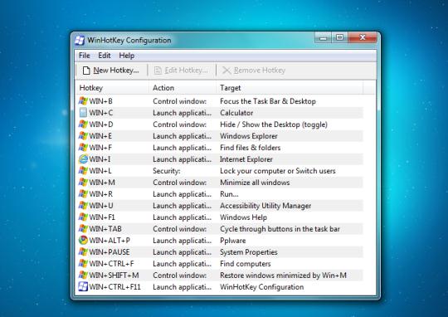Select the 'Windows Help' target cell
The image size is (448, 317).
pos(243,217)
